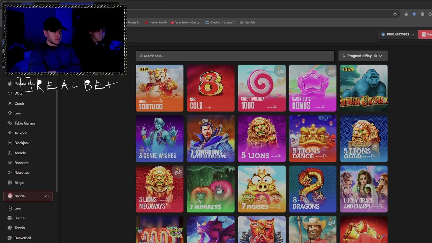Open 3 Kingdoms Battle of Red Cliffs
The height and width of the screenshot is (243, 432).
tap(211, 139)
